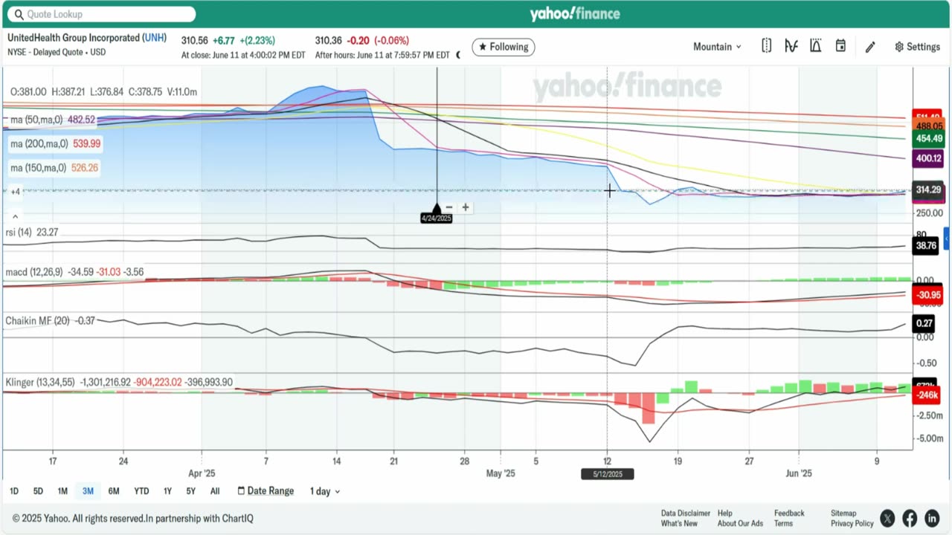
Task: Click the 454.49 green moving average tag
Action: pos(929,139)
